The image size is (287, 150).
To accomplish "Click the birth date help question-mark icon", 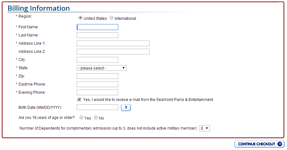I will coord(126,108).
